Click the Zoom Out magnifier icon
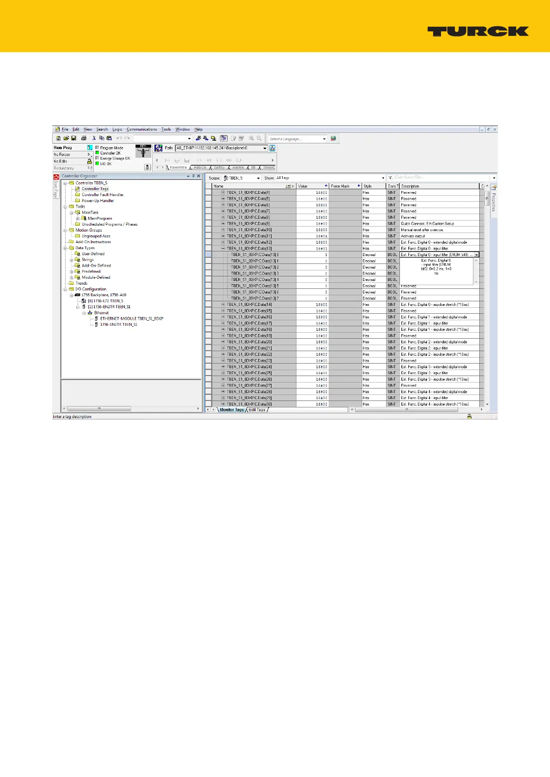 [259, 138]
